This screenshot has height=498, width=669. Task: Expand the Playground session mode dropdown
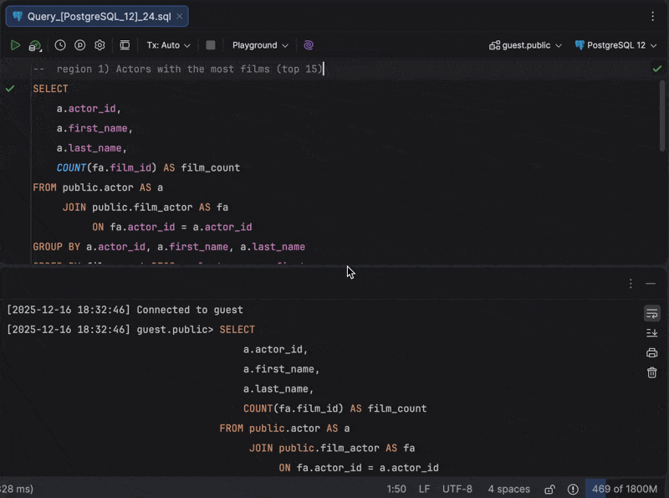[x=260, y=45]
